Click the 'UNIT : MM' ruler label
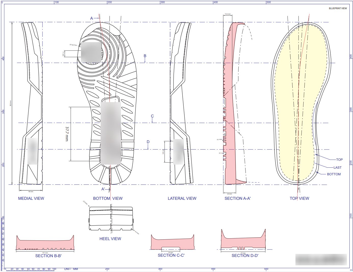Screen dimensions: 353x272 71,269
